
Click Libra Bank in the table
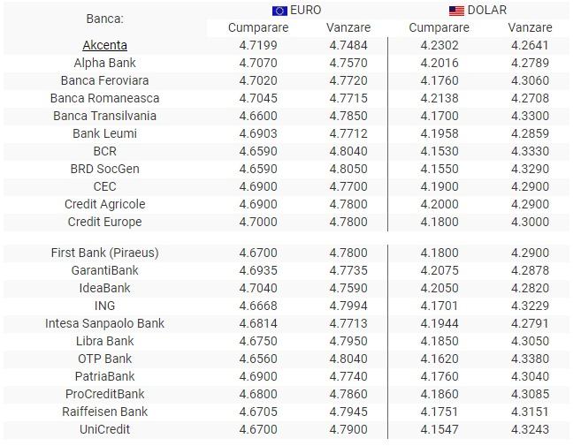(105, 341)
